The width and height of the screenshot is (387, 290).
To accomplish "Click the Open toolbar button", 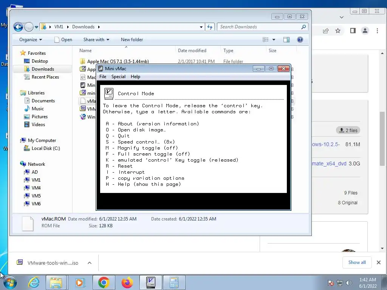I will pyautogui.click(x=63, y=40).
